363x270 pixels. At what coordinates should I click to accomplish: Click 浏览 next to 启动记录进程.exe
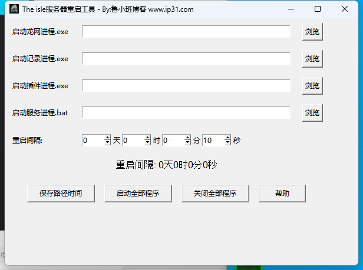click(x=312, y=59)
